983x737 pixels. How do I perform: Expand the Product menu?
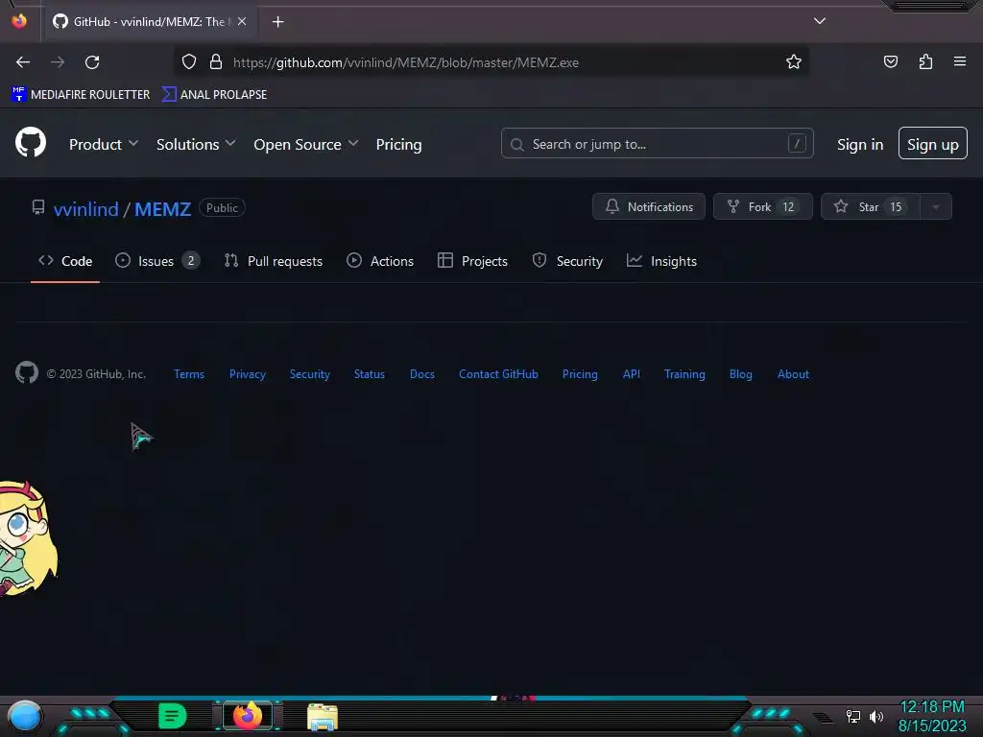point(104,144)
